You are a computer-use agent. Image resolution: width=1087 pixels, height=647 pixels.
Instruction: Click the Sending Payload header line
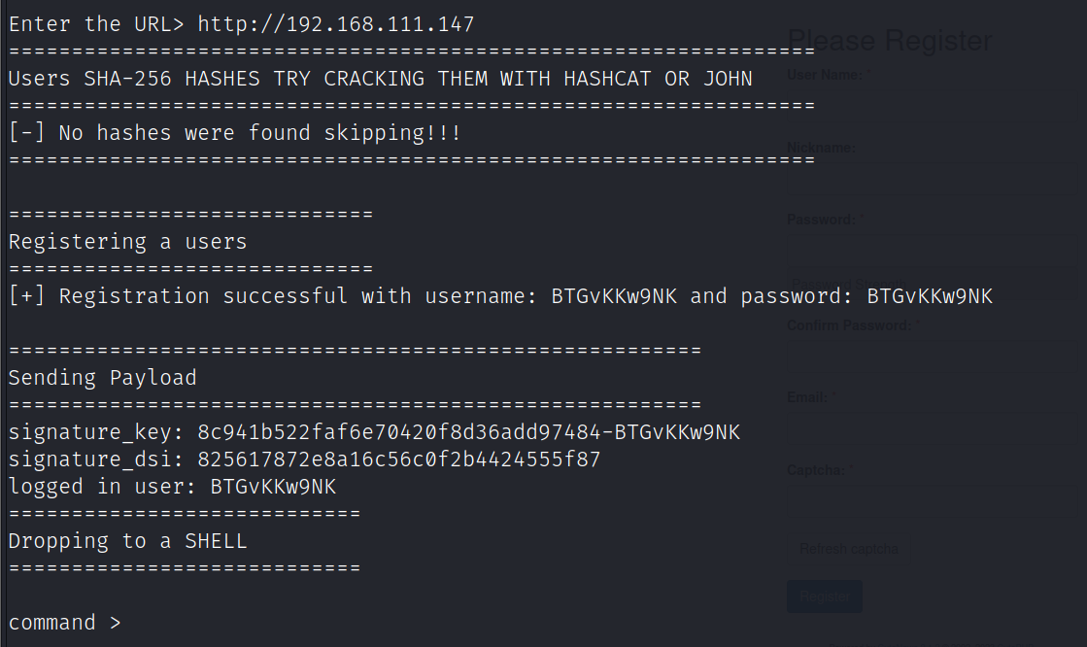click(102, 377)
